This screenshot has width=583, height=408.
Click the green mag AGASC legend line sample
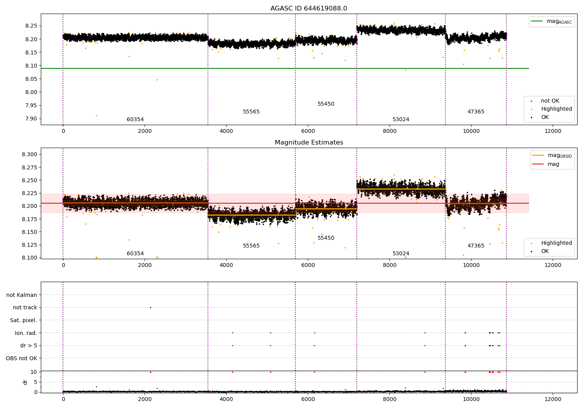[x=537, y=21]
